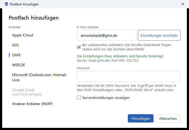Click Einstellungen ermitteln button

(x=159, y=35)
